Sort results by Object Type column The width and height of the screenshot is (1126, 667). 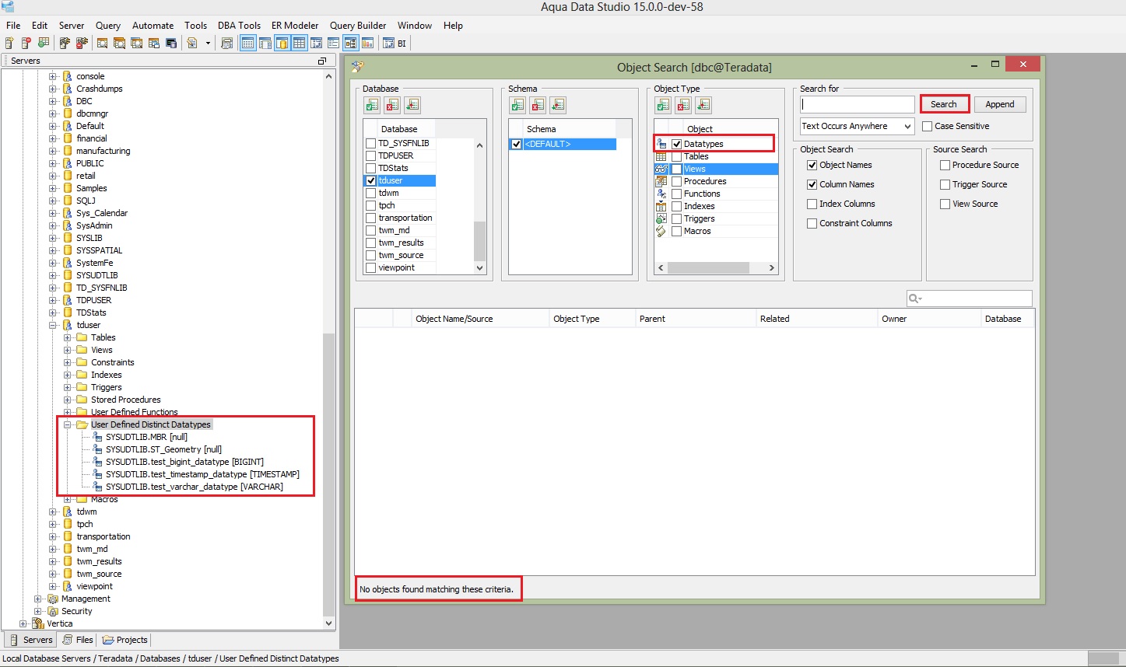click(591, 319)
